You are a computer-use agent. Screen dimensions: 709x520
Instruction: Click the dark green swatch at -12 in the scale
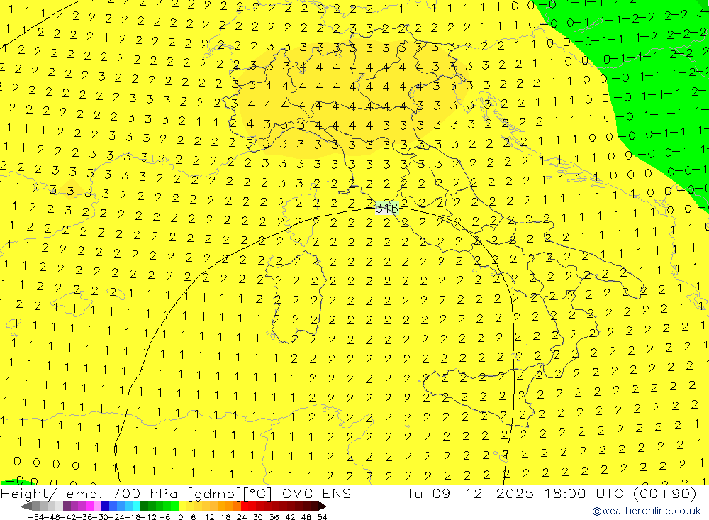click(144, 507)
